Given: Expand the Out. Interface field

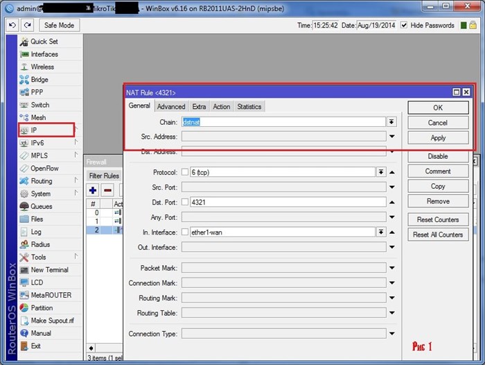Looking at the screenshot, I should 392,247.
